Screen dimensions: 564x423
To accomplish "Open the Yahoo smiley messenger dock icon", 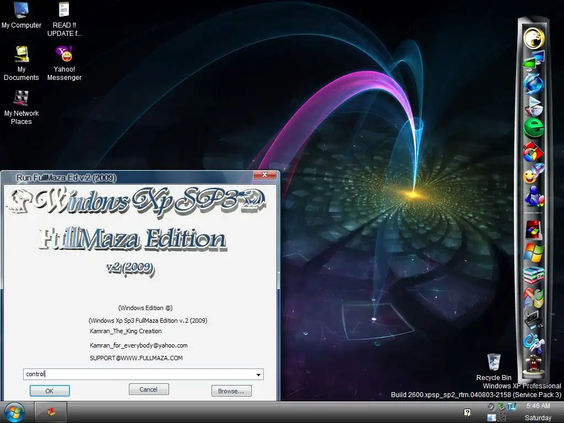I will [534, 174].
